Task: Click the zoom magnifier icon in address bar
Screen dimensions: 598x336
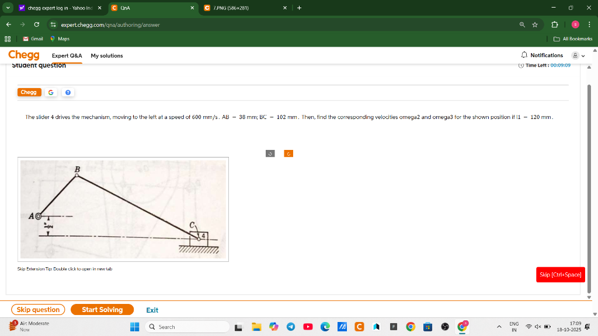Action: tap(522, 24)
